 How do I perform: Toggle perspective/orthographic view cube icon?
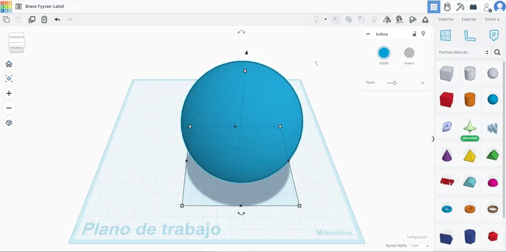coord(9,123)
